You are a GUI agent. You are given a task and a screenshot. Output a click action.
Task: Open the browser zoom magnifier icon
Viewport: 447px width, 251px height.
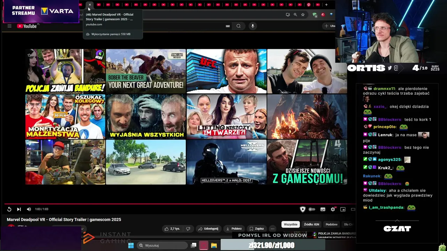(295, 15)
